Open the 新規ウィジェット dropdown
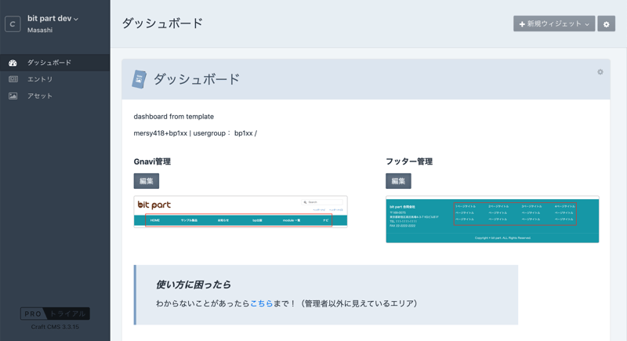Viewport: 627px width, 341px height. click(x=553, y=24)
